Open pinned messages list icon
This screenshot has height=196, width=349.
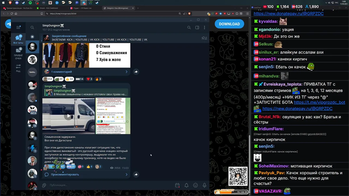point(204,38)
